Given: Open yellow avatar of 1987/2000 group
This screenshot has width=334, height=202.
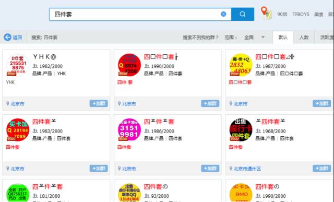Looking at the screenshot, I should tap(241, 65).
